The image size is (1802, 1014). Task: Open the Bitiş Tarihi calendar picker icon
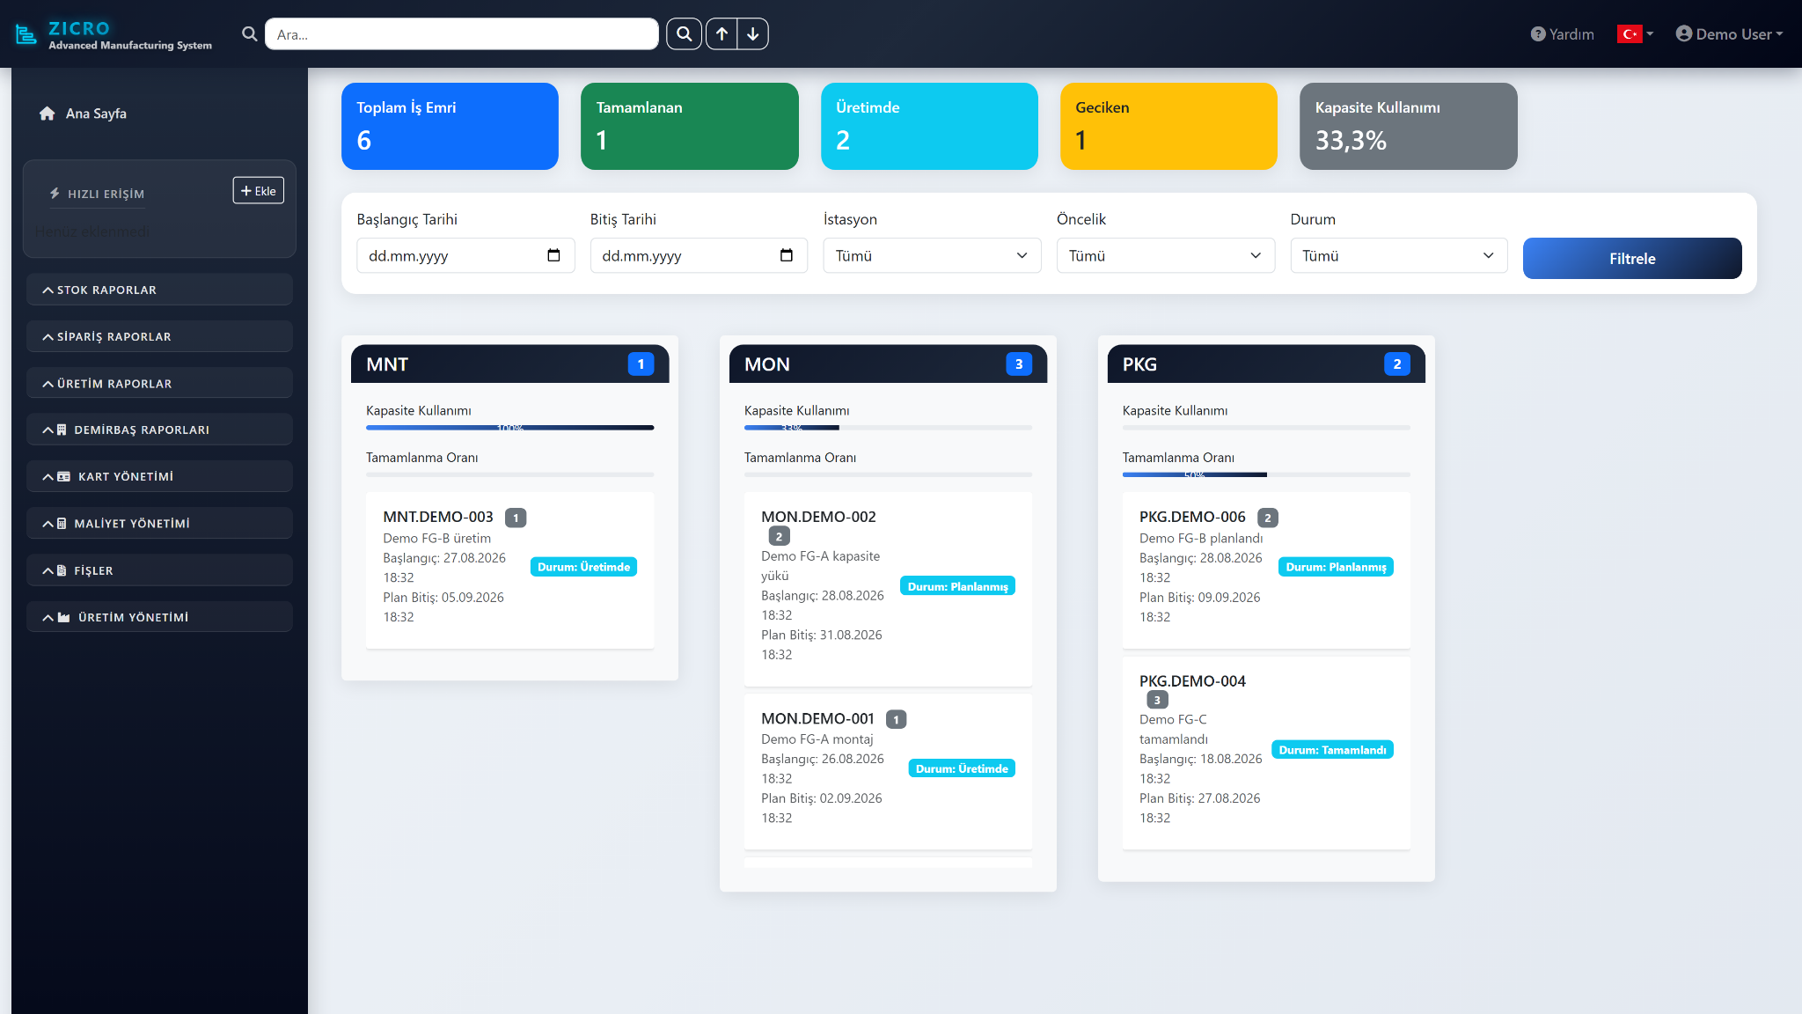click(x=787, y=255)
